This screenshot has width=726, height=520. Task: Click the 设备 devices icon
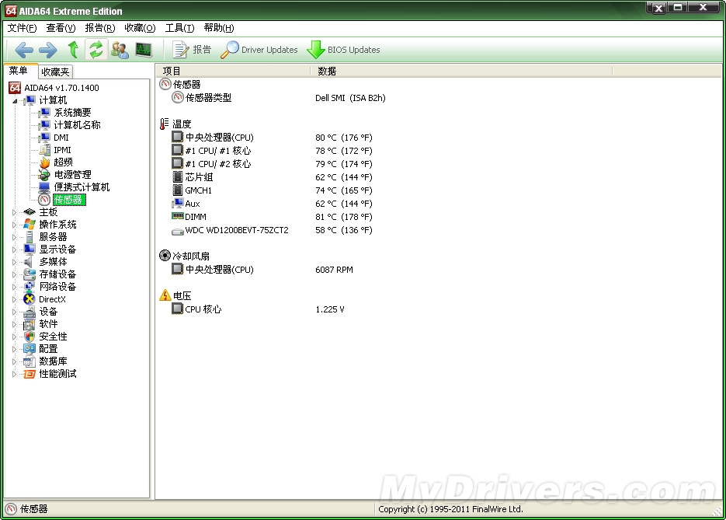pyautogui.click(x=30, y=312)
